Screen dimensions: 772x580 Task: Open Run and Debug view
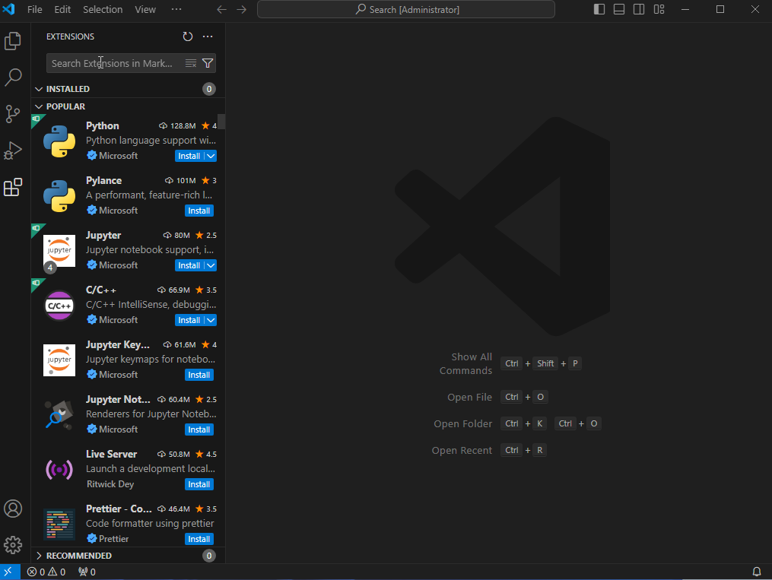(13, 151)
